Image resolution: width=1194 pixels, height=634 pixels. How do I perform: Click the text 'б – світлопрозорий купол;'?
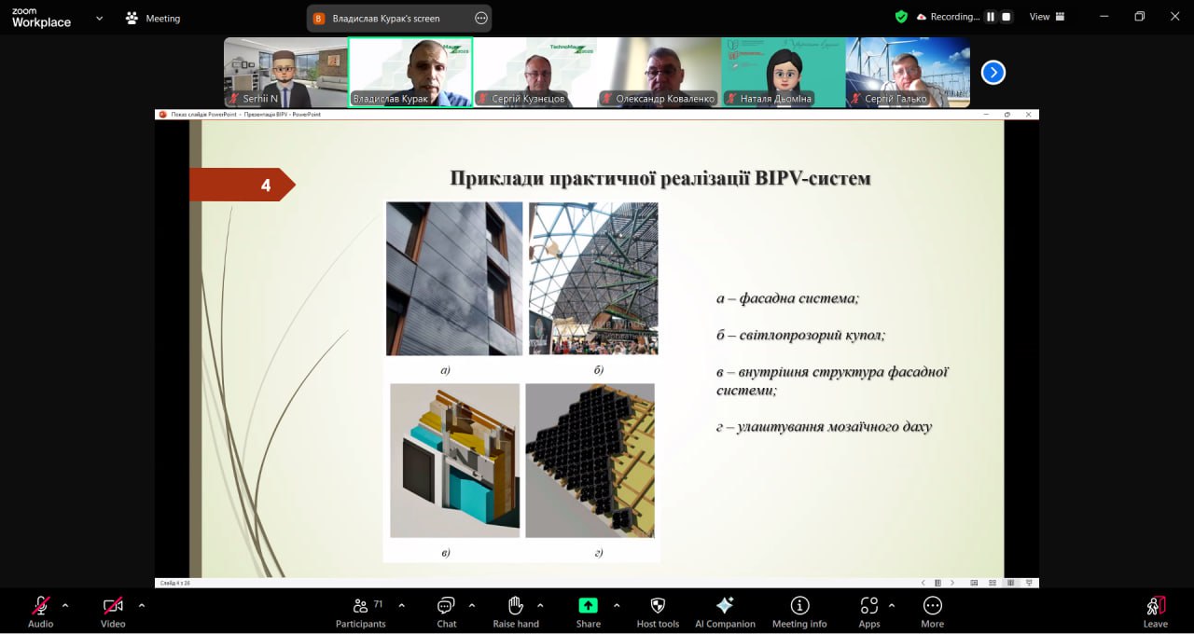800,335
